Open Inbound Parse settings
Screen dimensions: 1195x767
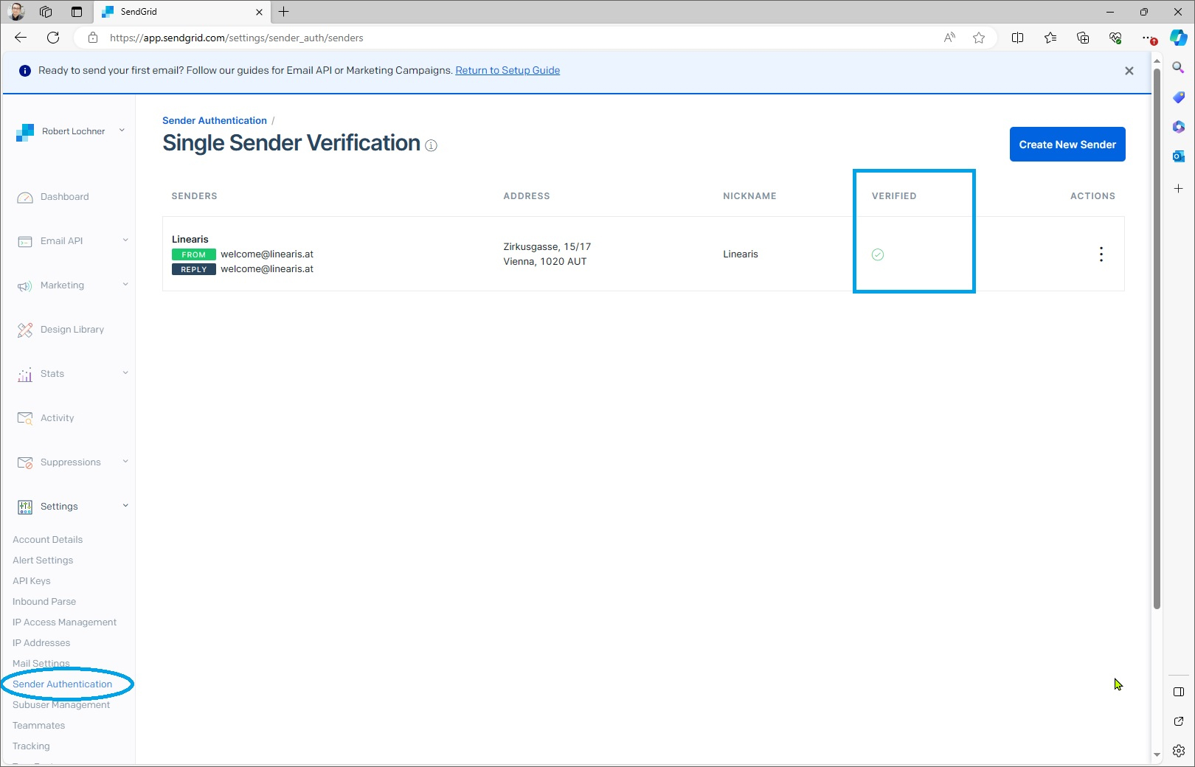coord(44,602)
